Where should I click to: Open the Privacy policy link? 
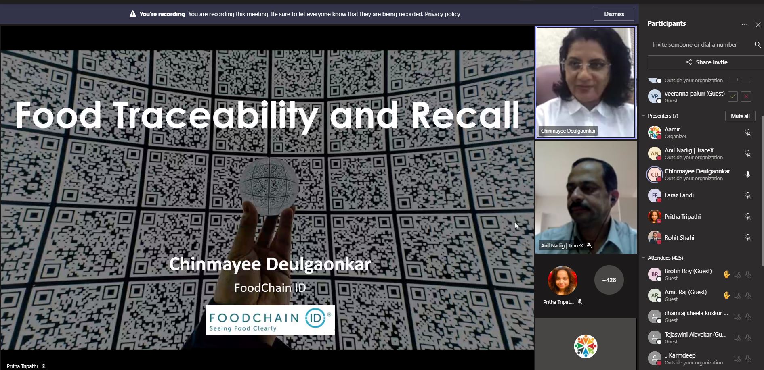coord(442,14)
